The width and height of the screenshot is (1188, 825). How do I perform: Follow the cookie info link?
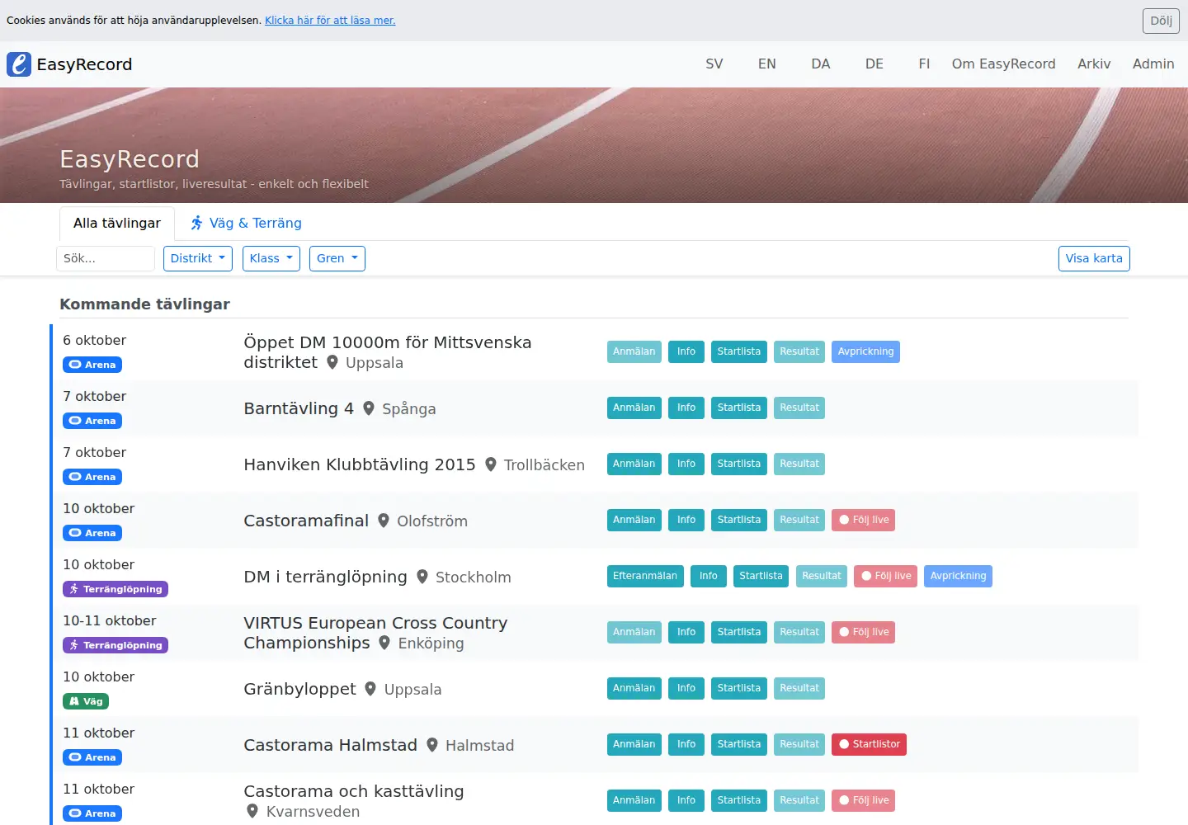330,21
